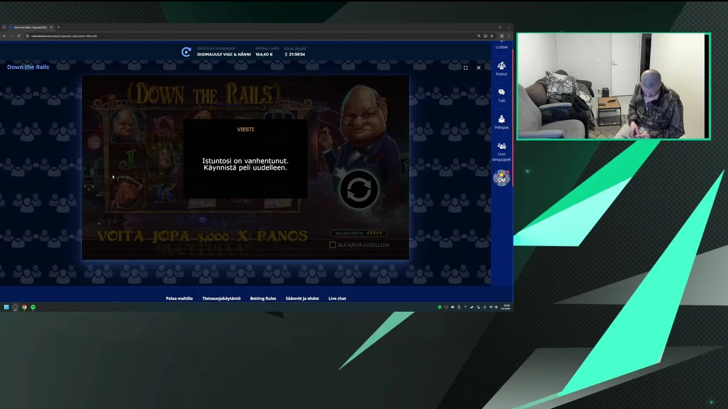Viewport: 728px width, 409px height.
Task: Click the group balance '164,40 €'
Action: (x=264, y=55)
